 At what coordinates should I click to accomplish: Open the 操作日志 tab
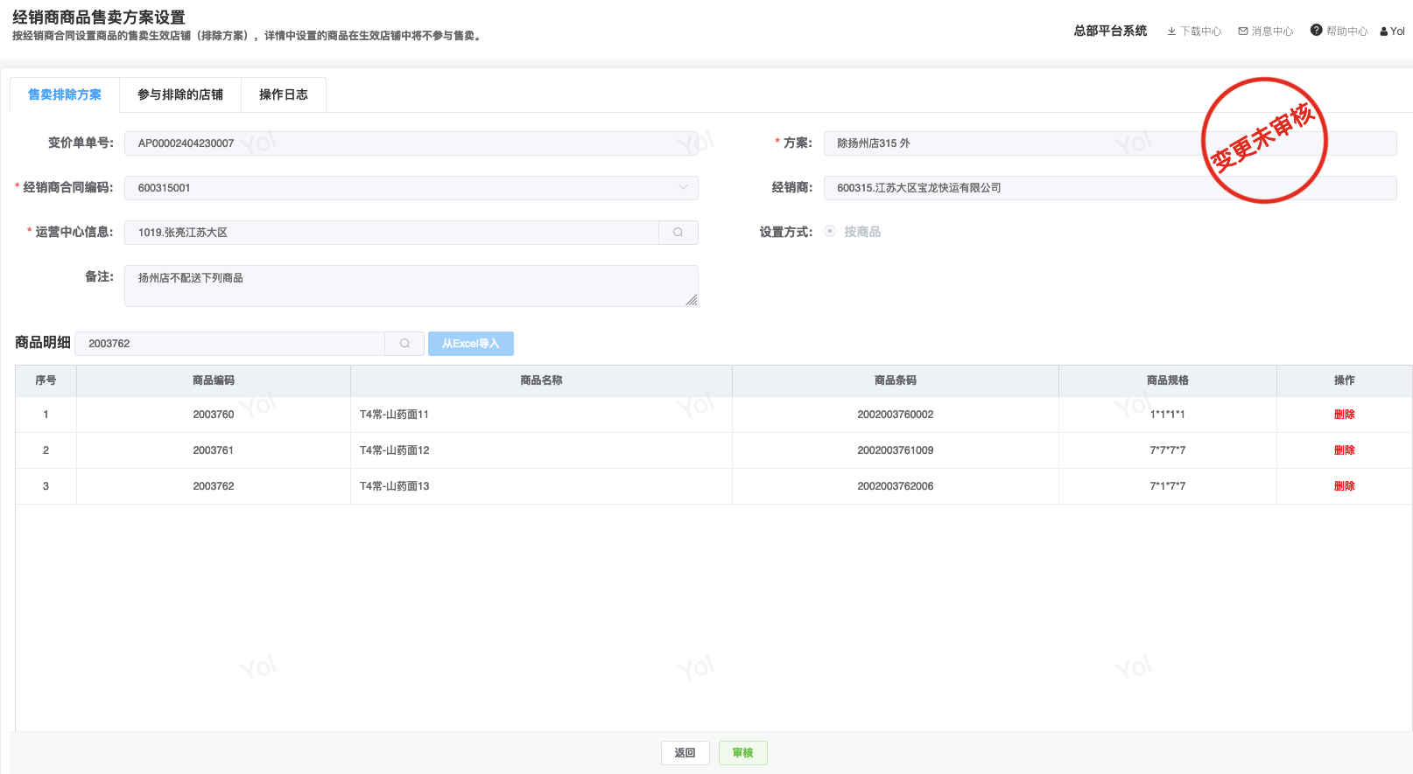tap(283, 94)
